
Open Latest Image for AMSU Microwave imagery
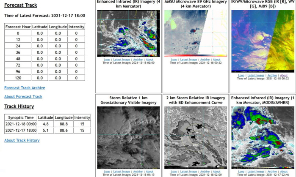(x=189, y=60)
